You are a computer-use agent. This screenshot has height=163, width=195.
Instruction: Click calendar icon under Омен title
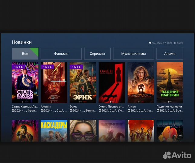[100, 110]
